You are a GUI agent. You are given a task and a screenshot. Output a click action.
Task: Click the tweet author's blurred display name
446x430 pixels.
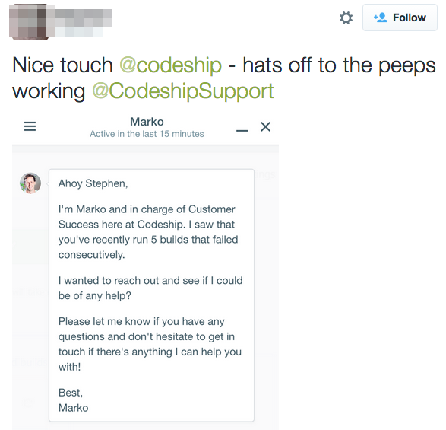click(x=83, y=23)
